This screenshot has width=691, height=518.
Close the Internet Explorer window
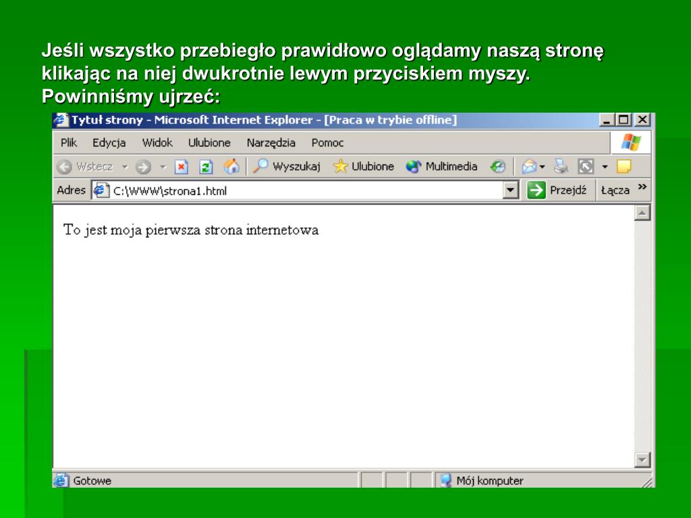click(x=642, y=120)
